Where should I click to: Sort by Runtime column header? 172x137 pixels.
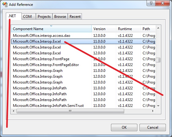click(x=128, y=29)
